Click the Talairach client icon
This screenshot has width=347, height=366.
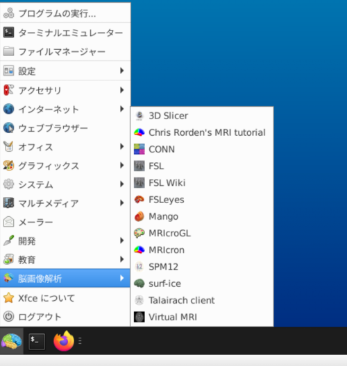pyautogui.click(x=139, y=300)
